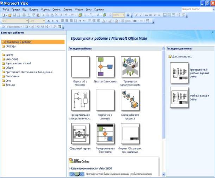The width and height of the screenshot is (215, 178).
Task: Click the Decrease Font Size icon
Action: point(141,15)
